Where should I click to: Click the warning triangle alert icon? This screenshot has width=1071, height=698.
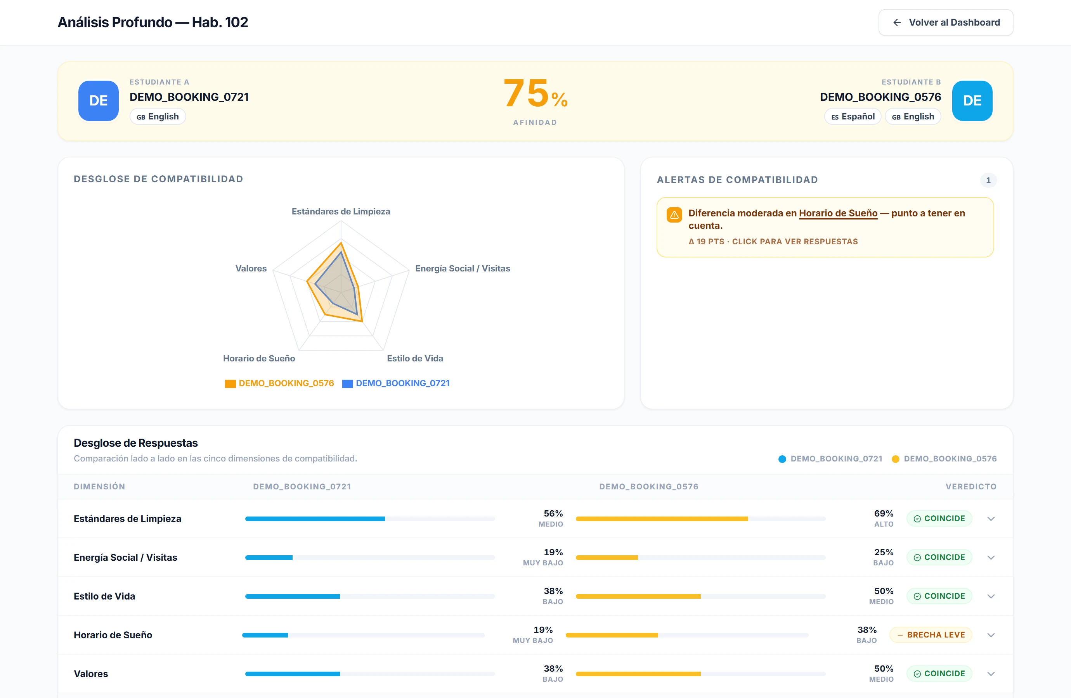point(674,215)
